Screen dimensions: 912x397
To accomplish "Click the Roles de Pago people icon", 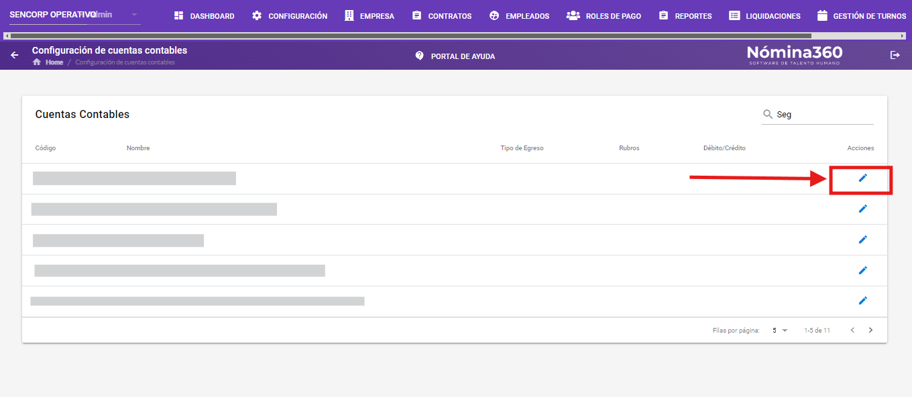I will pos(573,15).
